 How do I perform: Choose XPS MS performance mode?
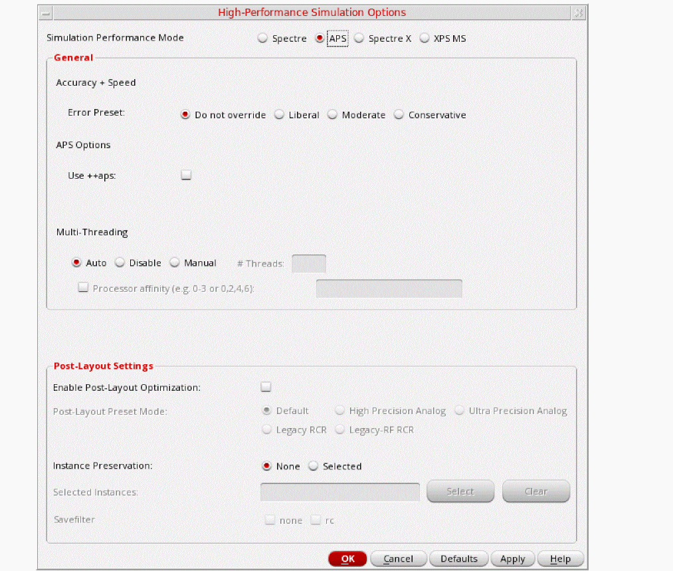pyautogui.click(x=425, y=38)
